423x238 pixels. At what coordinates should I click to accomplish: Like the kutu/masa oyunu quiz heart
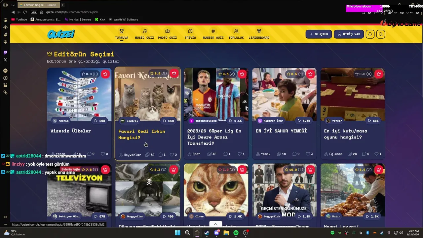[x=378, y=154]
